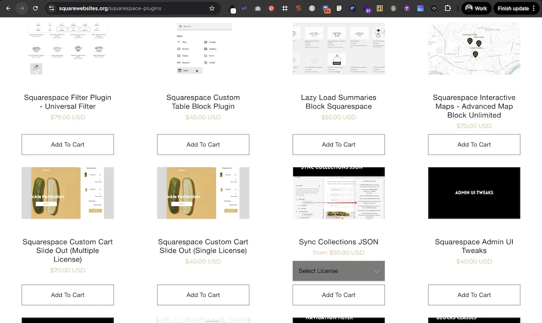The height and width of the screenshot is (323, 542).
Task: Add Interactive Maps plugin to cart
Action: pyautogui.click(x=474, y=145)
